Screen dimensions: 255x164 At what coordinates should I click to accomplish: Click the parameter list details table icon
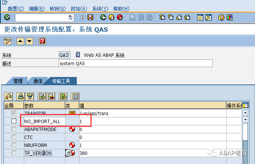(75, 96)
